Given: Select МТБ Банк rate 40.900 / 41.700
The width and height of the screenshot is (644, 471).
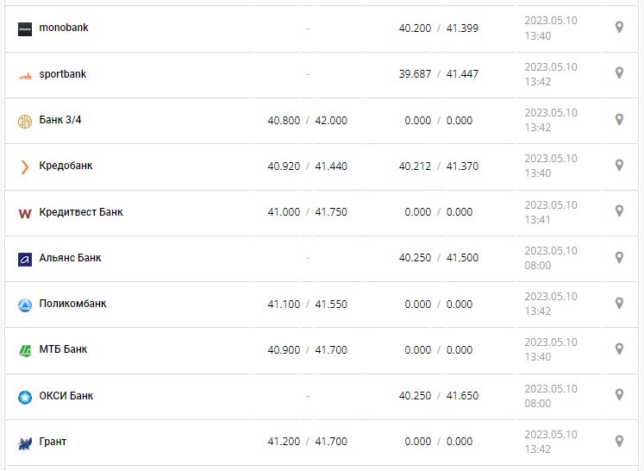Looking at the screenshot, I should [x=307, y=350].
